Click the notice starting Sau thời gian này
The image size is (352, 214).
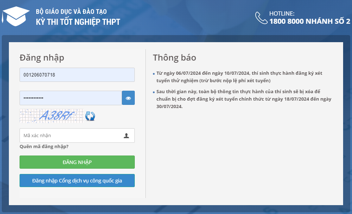(x=244, y=99)
